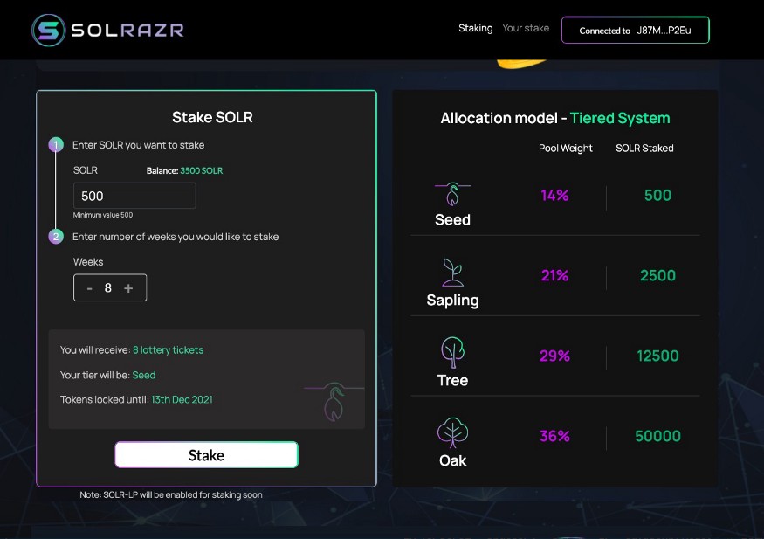Image resolution: width=764 pixels, height=539 pixels.
Task: Click the 3500 SOLR balance link
Action: coord(201,170)
